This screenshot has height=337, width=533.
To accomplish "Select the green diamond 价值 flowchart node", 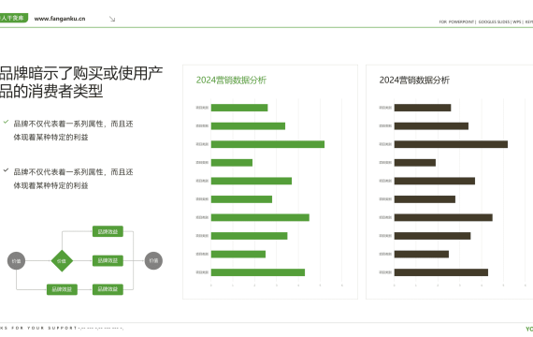I will 62,261.
